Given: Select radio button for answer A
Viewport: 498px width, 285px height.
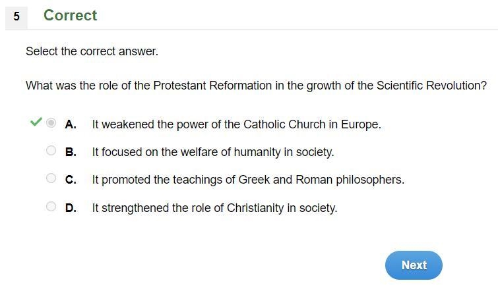Looking at the screenshot, I should 51,122.
